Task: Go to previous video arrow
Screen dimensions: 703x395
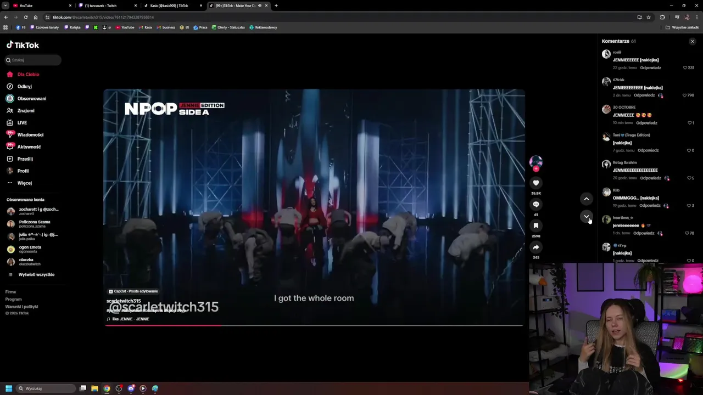Action: tap(587, 199)
